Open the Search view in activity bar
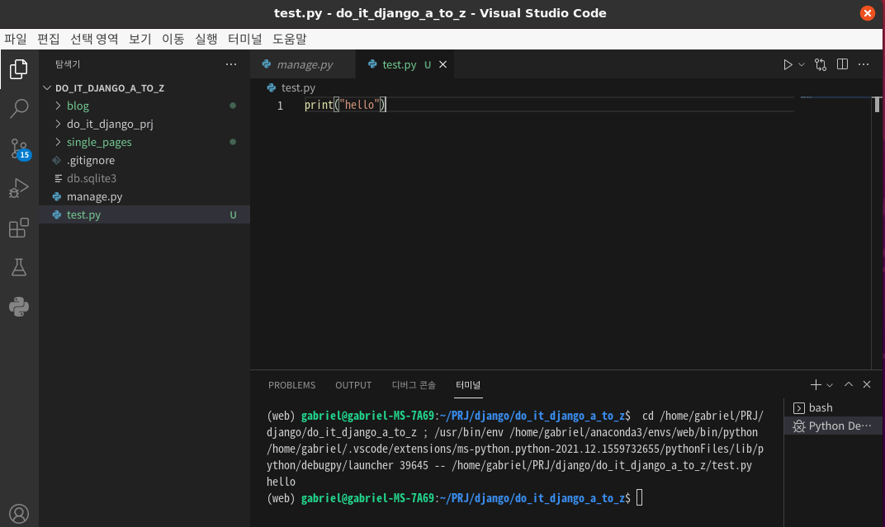 pyautogui.click(x=19, y=108)
